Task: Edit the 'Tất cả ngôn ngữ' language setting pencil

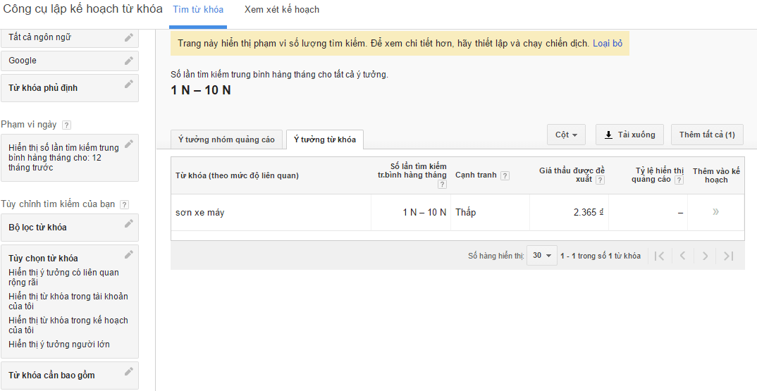Action: (x=128, y=37)
